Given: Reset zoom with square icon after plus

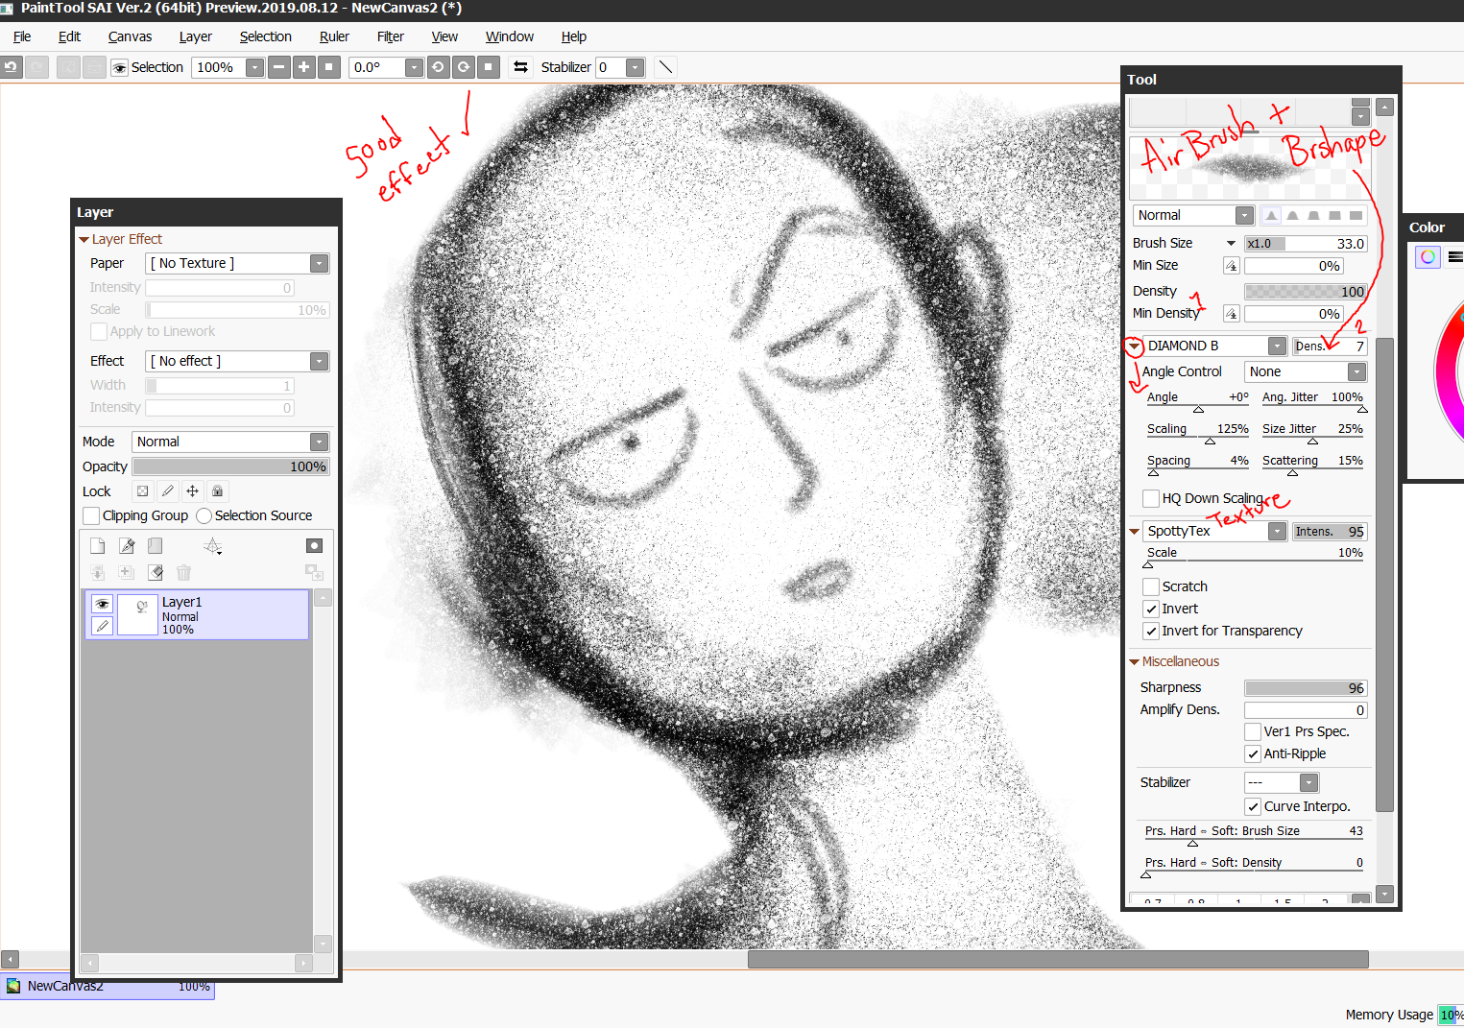Looking at the screenshot, I should (329, 67).
